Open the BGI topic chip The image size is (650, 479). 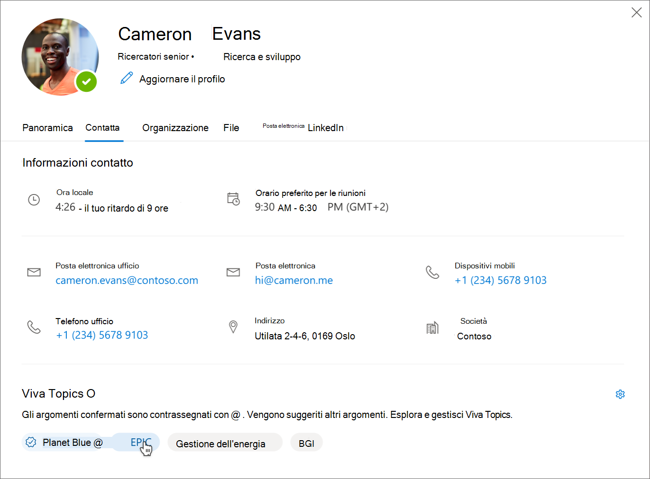pos(307,442)
